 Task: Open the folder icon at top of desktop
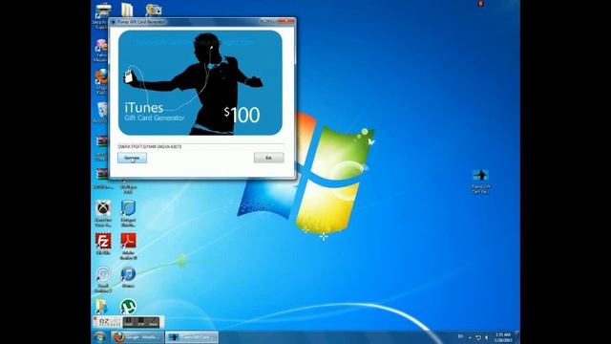pyautogui.click(x=127, y=10)
